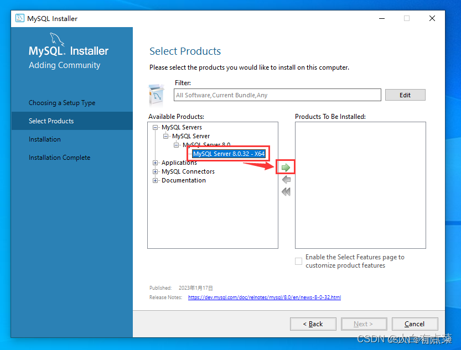This screenshot has width=461, height=350.
Task: Select the MySQL Servers tree label
Action: coord(182,127)
